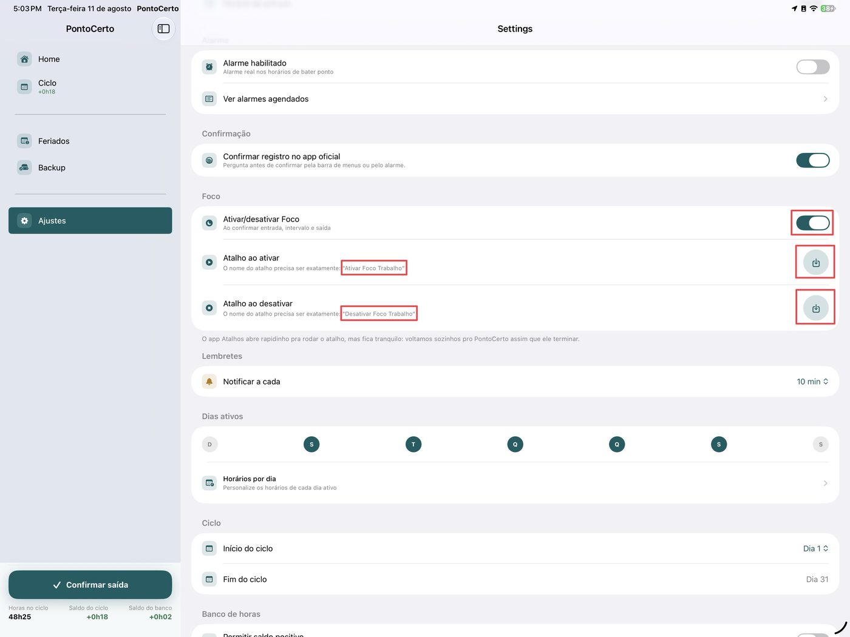
Task: Open Ver alarmes agendados chevron
Action: [x=825, y=99]
